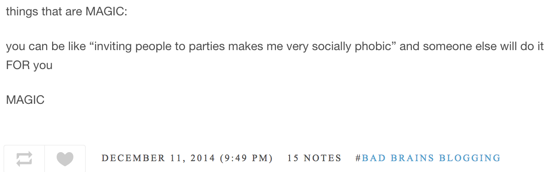Click the number 15 in the notes count
The image size is (551, 172).
(293, 158)
